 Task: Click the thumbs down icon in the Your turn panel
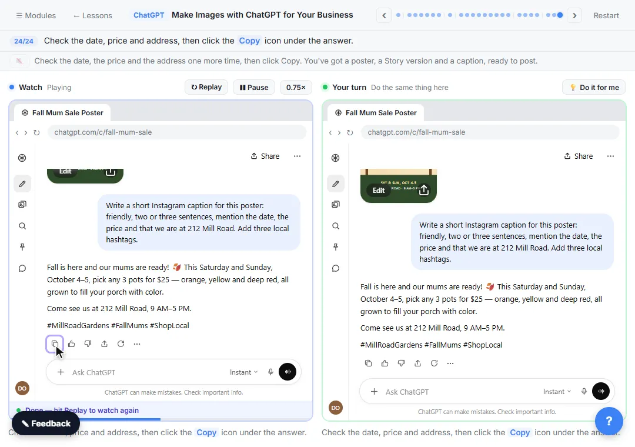pyautogui.click(x=401, y=363)
